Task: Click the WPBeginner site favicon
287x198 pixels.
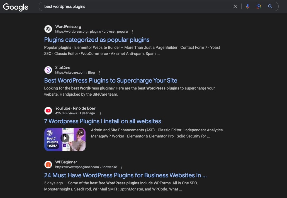Action: (x=48, y=165)
